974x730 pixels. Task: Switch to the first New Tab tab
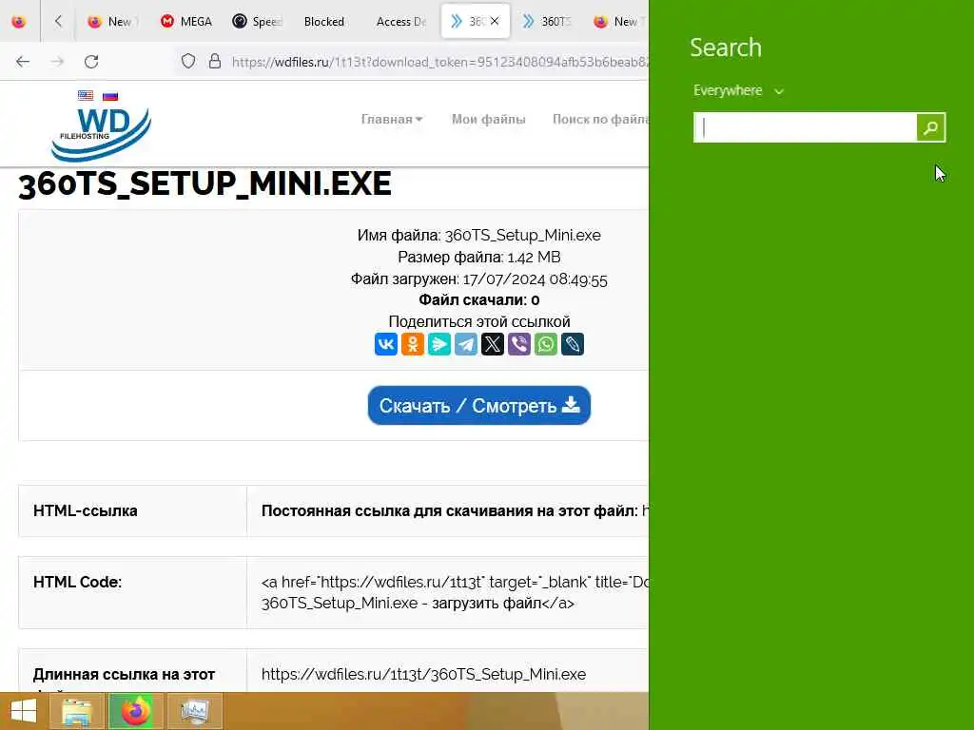click(x=111, y=21)
